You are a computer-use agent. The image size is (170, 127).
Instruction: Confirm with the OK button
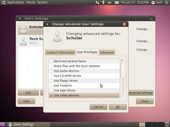(118, 107)
